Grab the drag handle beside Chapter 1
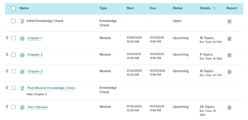The height and width of the screenshot is (120, 248). coord(7,38)
